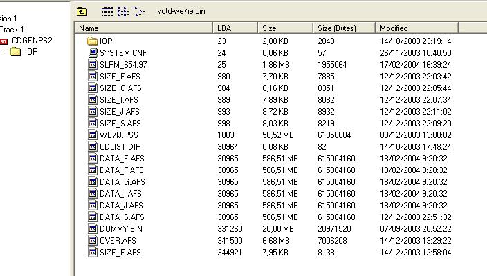Select CDGENPS2 node in tree
Image resolution: width=487 pixels, height=276 pixels.
32,41
